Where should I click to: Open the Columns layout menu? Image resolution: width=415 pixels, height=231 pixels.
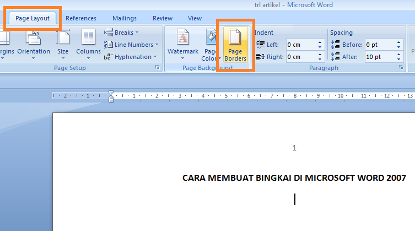click(x=88, y=45)
